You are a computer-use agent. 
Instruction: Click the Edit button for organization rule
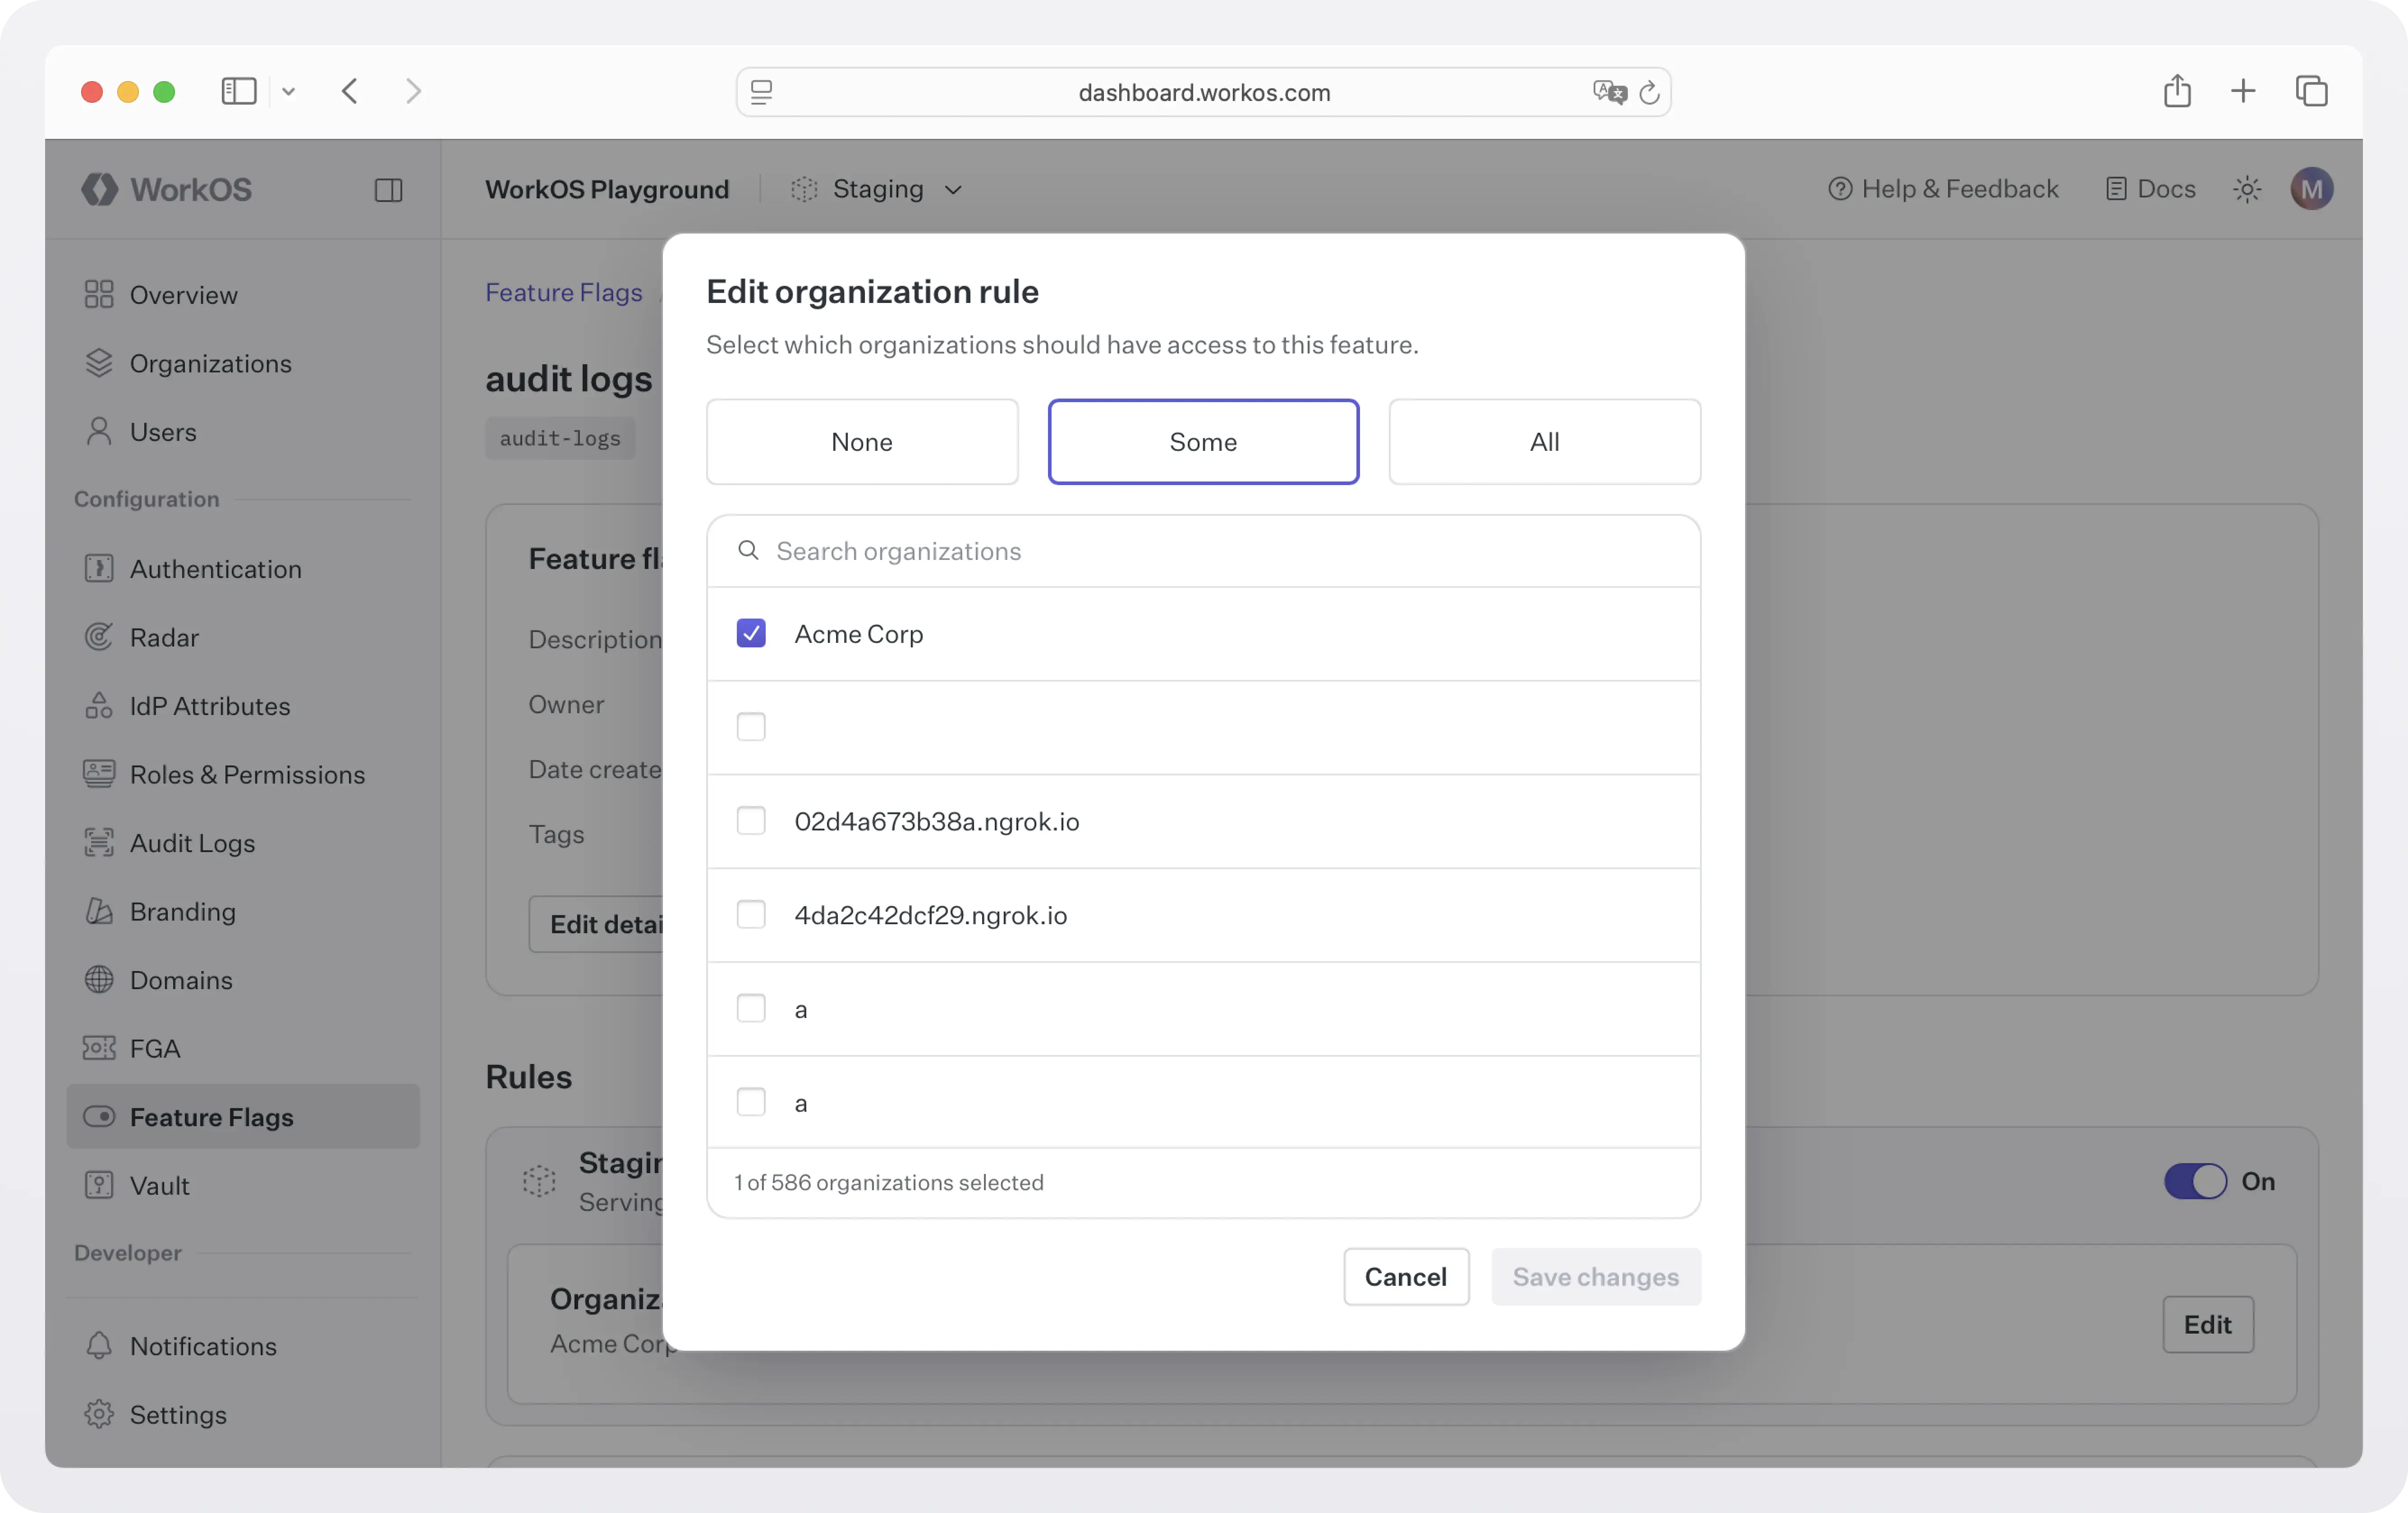(2207, 1325)
